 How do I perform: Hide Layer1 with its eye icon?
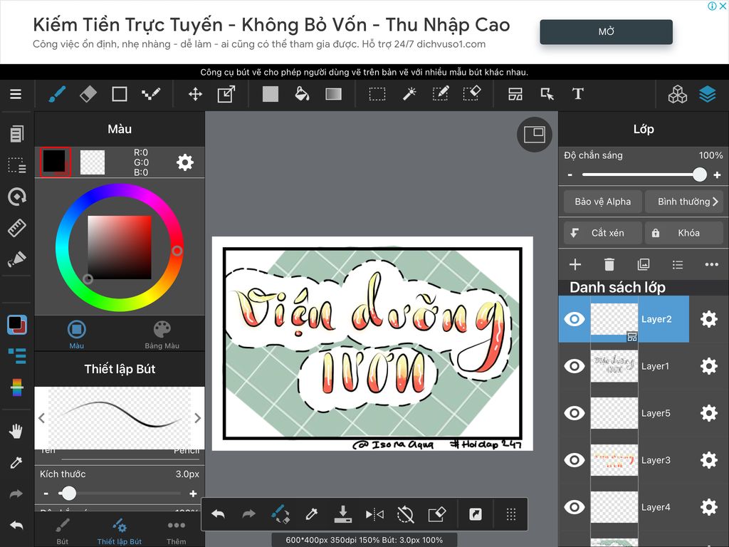coord(575,366)
